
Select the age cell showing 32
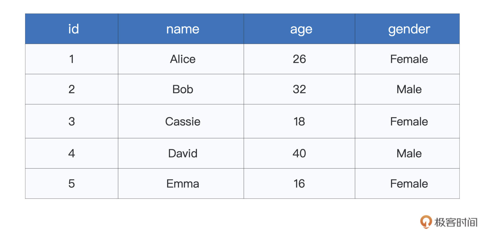click(299, 89)
